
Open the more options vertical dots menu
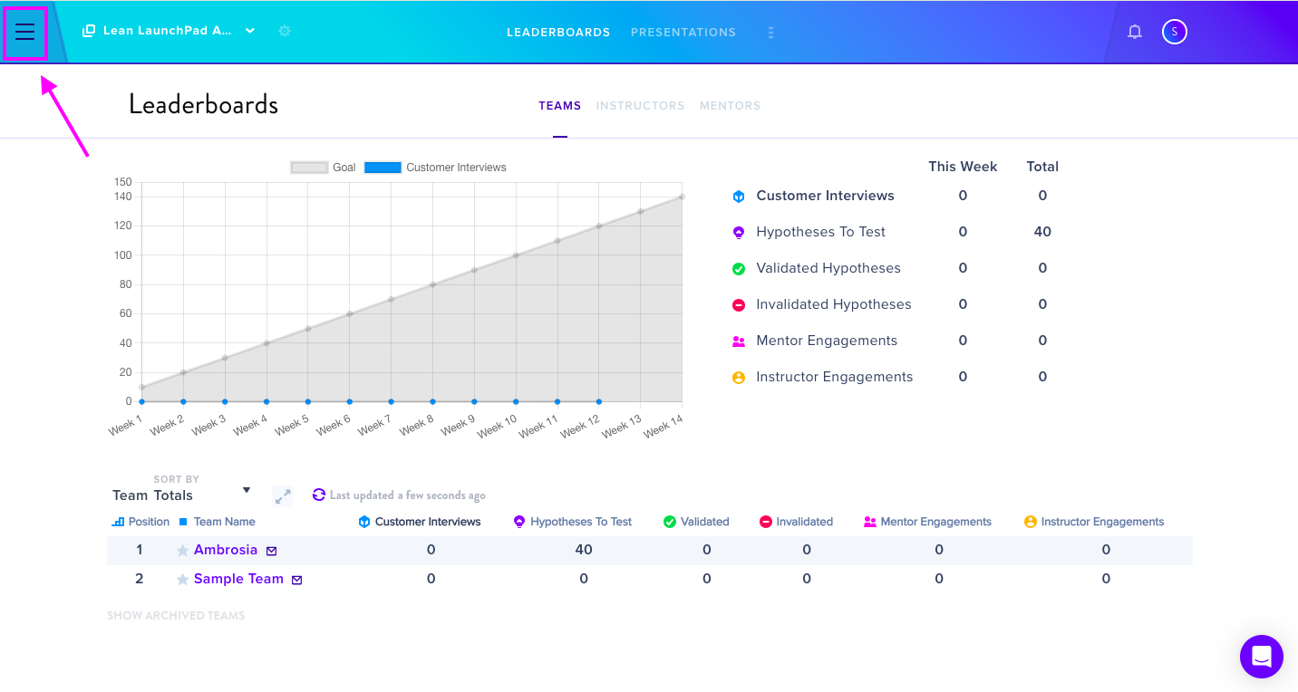click(x=771, y=33)
